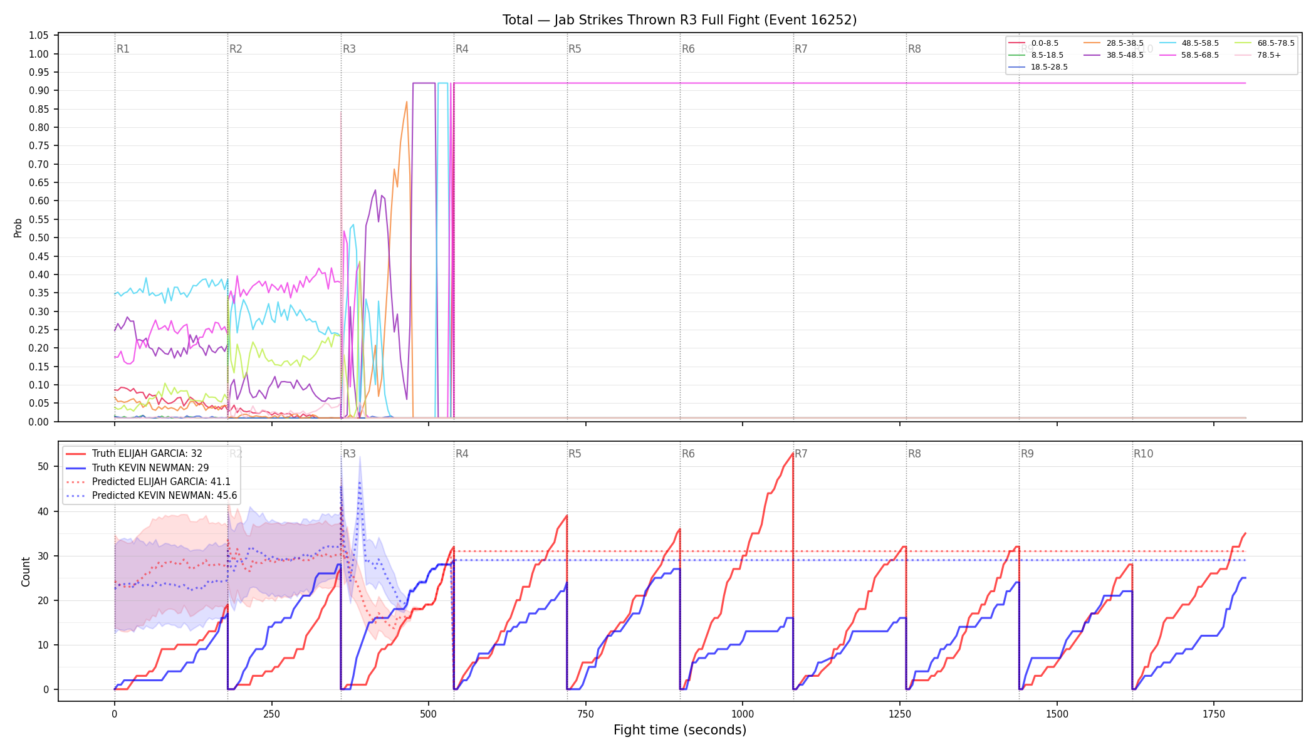
Task: Select R6 round label in the count chart
Action: 688,454
